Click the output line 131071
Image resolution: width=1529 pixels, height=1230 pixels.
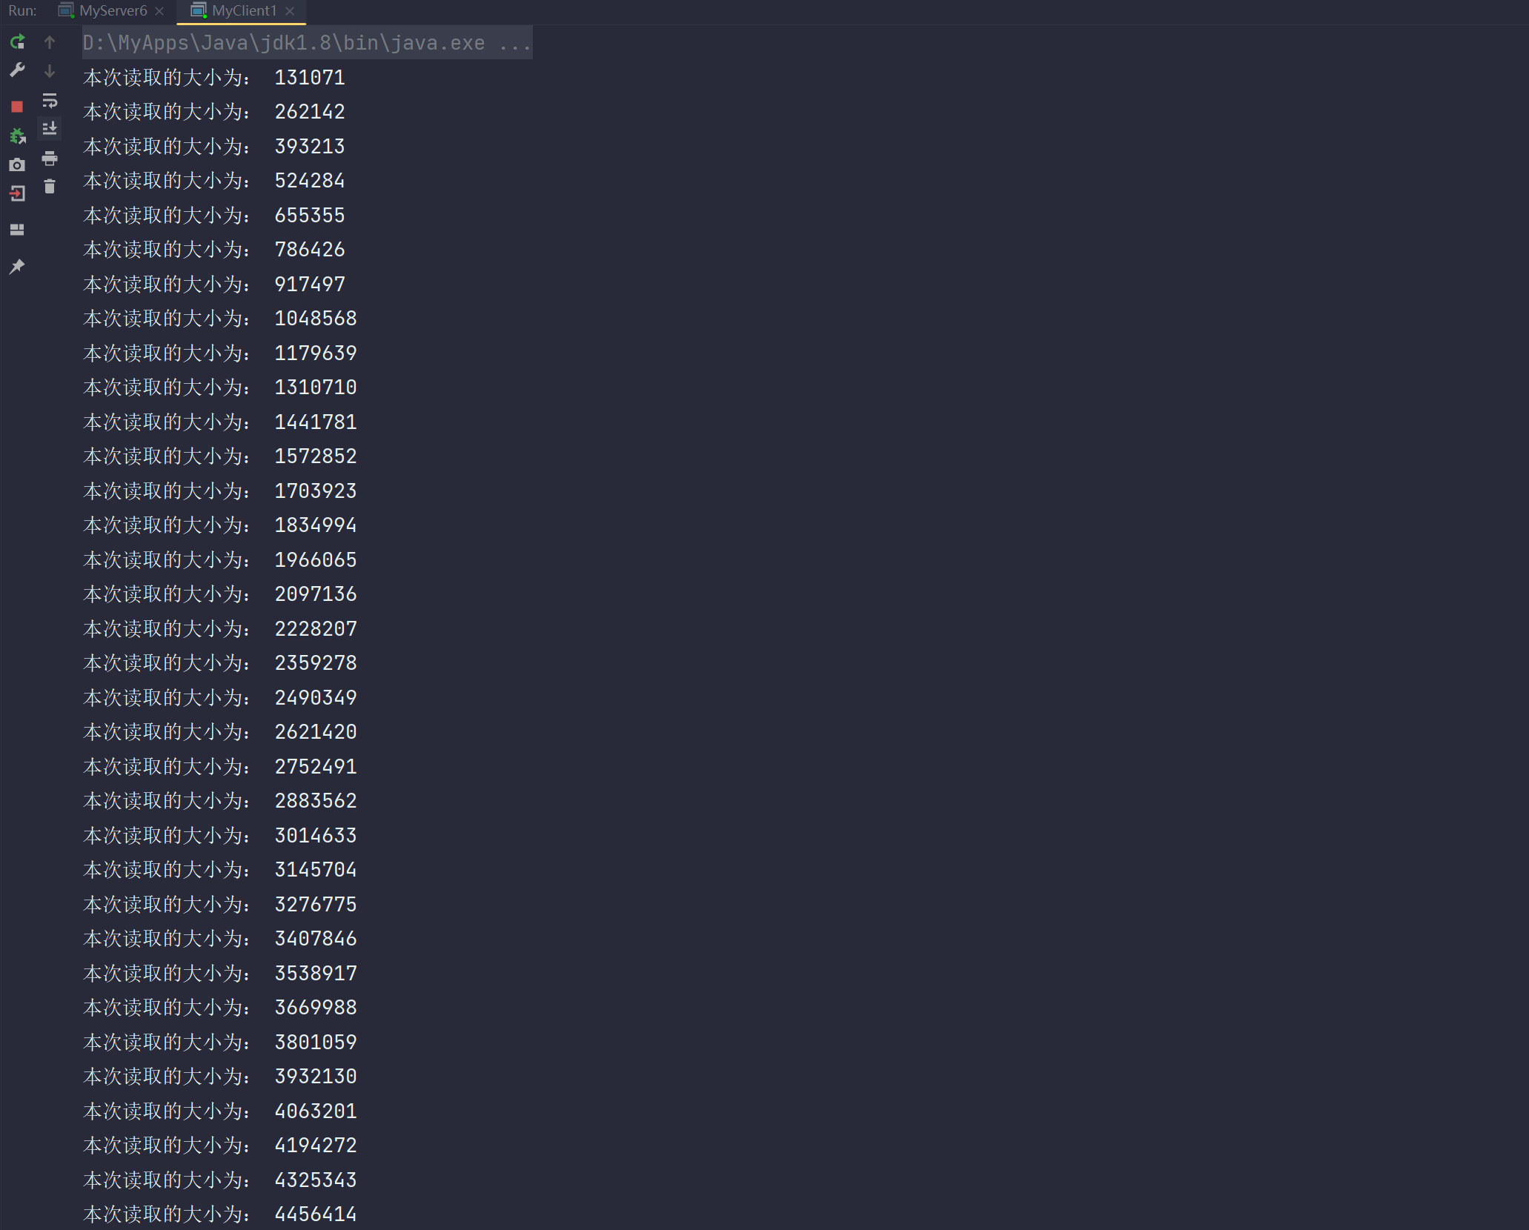214,78
